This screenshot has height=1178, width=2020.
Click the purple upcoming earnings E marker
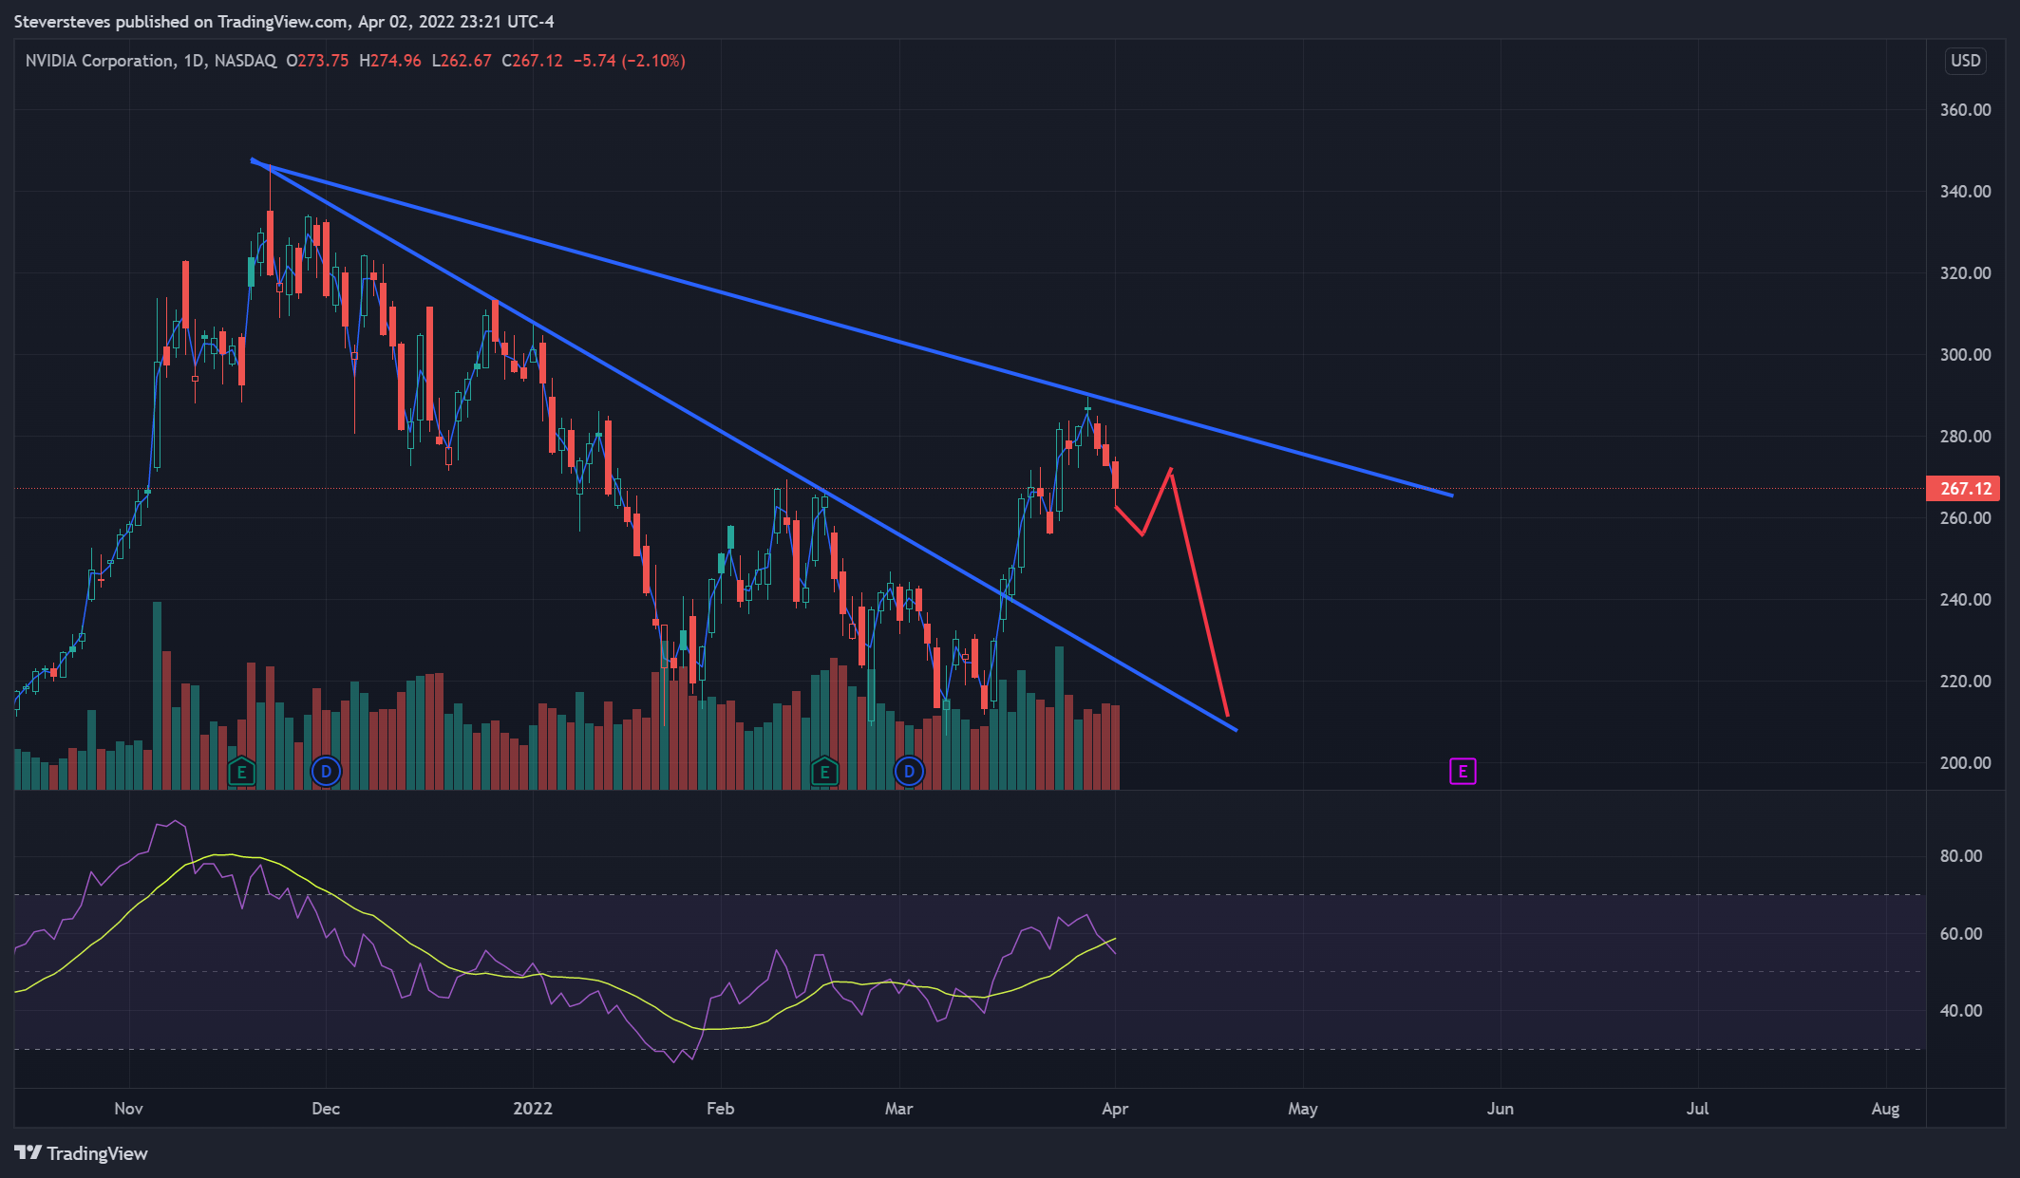(1463, 772)
